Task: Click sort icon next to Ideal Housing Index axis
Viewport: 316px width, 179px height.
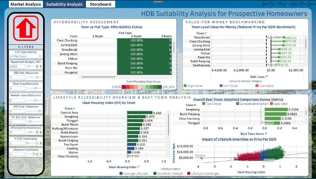Action: pos(139,167)
